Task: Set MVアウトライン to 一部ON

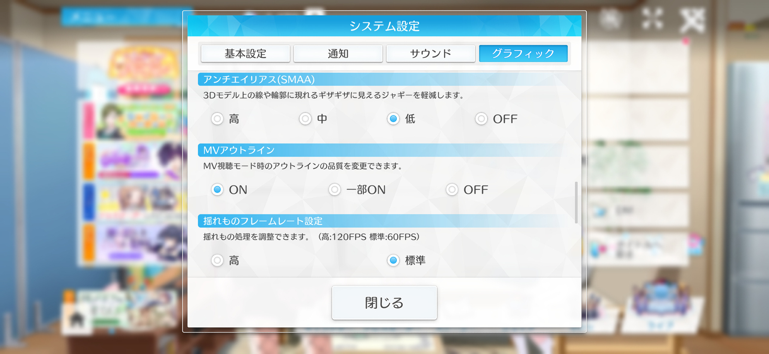Action: tap(335, 189)
